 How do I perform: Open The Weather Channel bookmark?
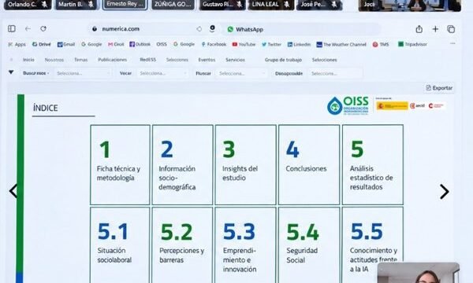[x=341, y=45]
